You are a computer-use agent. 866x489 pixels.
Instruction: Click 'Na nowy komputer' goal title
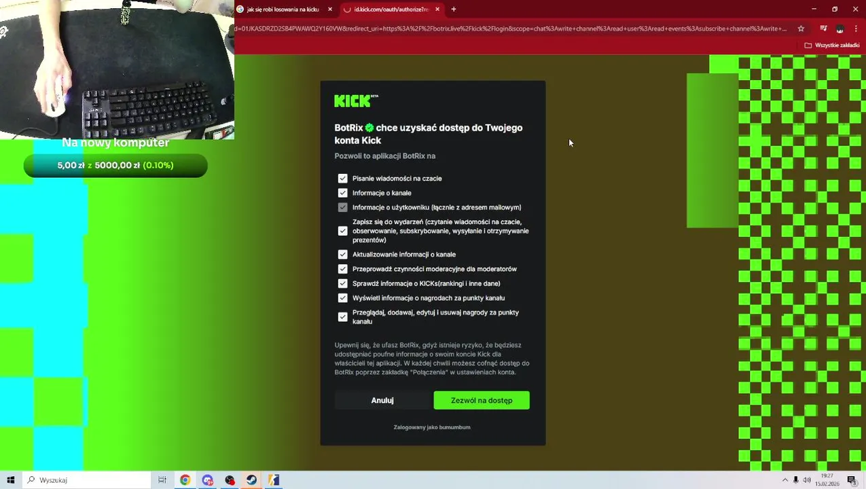(115, 143)
